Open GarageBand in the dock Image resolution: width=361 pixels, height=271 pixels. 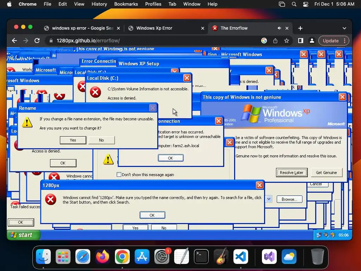(x=221, y=257)
